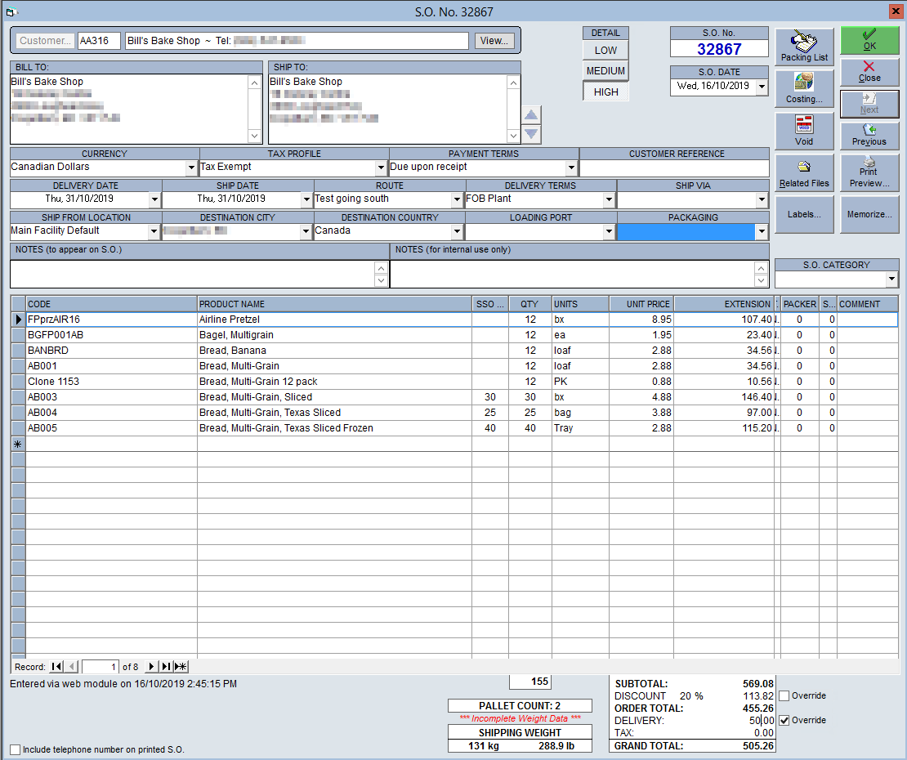Click the Memorize... button
This screenshot has height=760, width=907.
[x=869, y=214]
